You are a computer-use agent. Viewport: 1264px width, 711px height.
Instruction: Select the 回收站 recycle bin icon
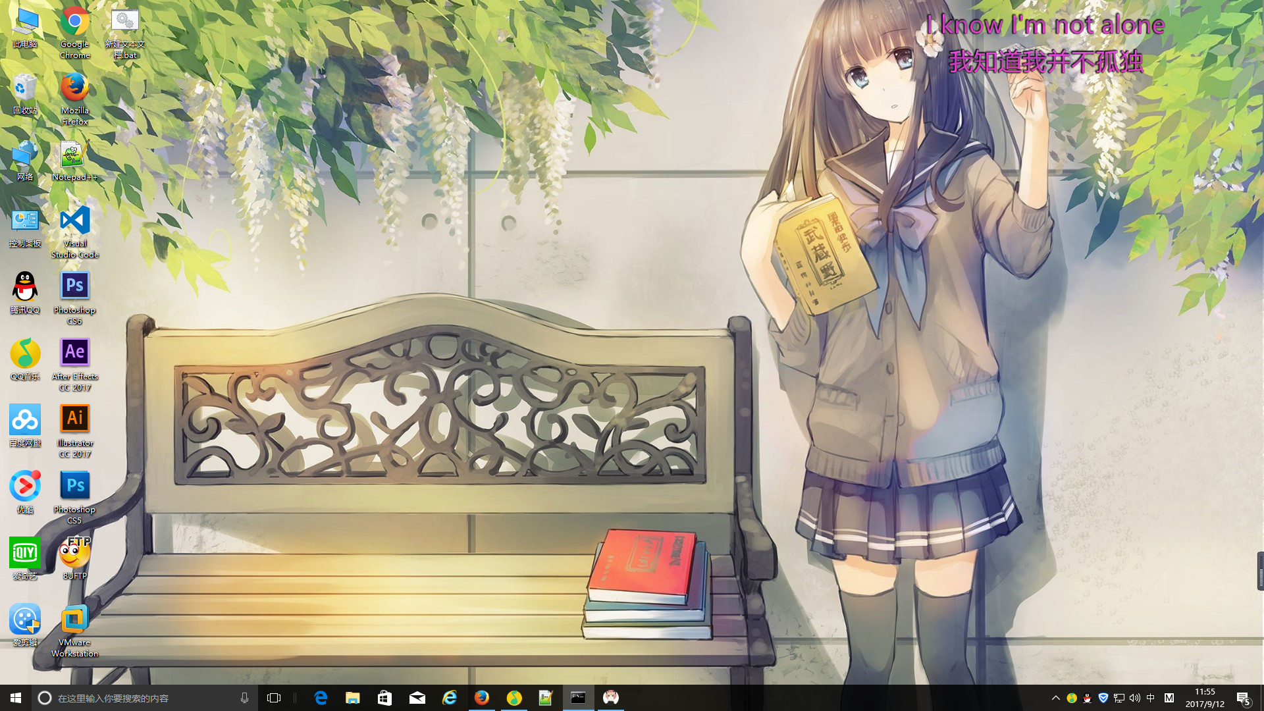pos(25,94)
